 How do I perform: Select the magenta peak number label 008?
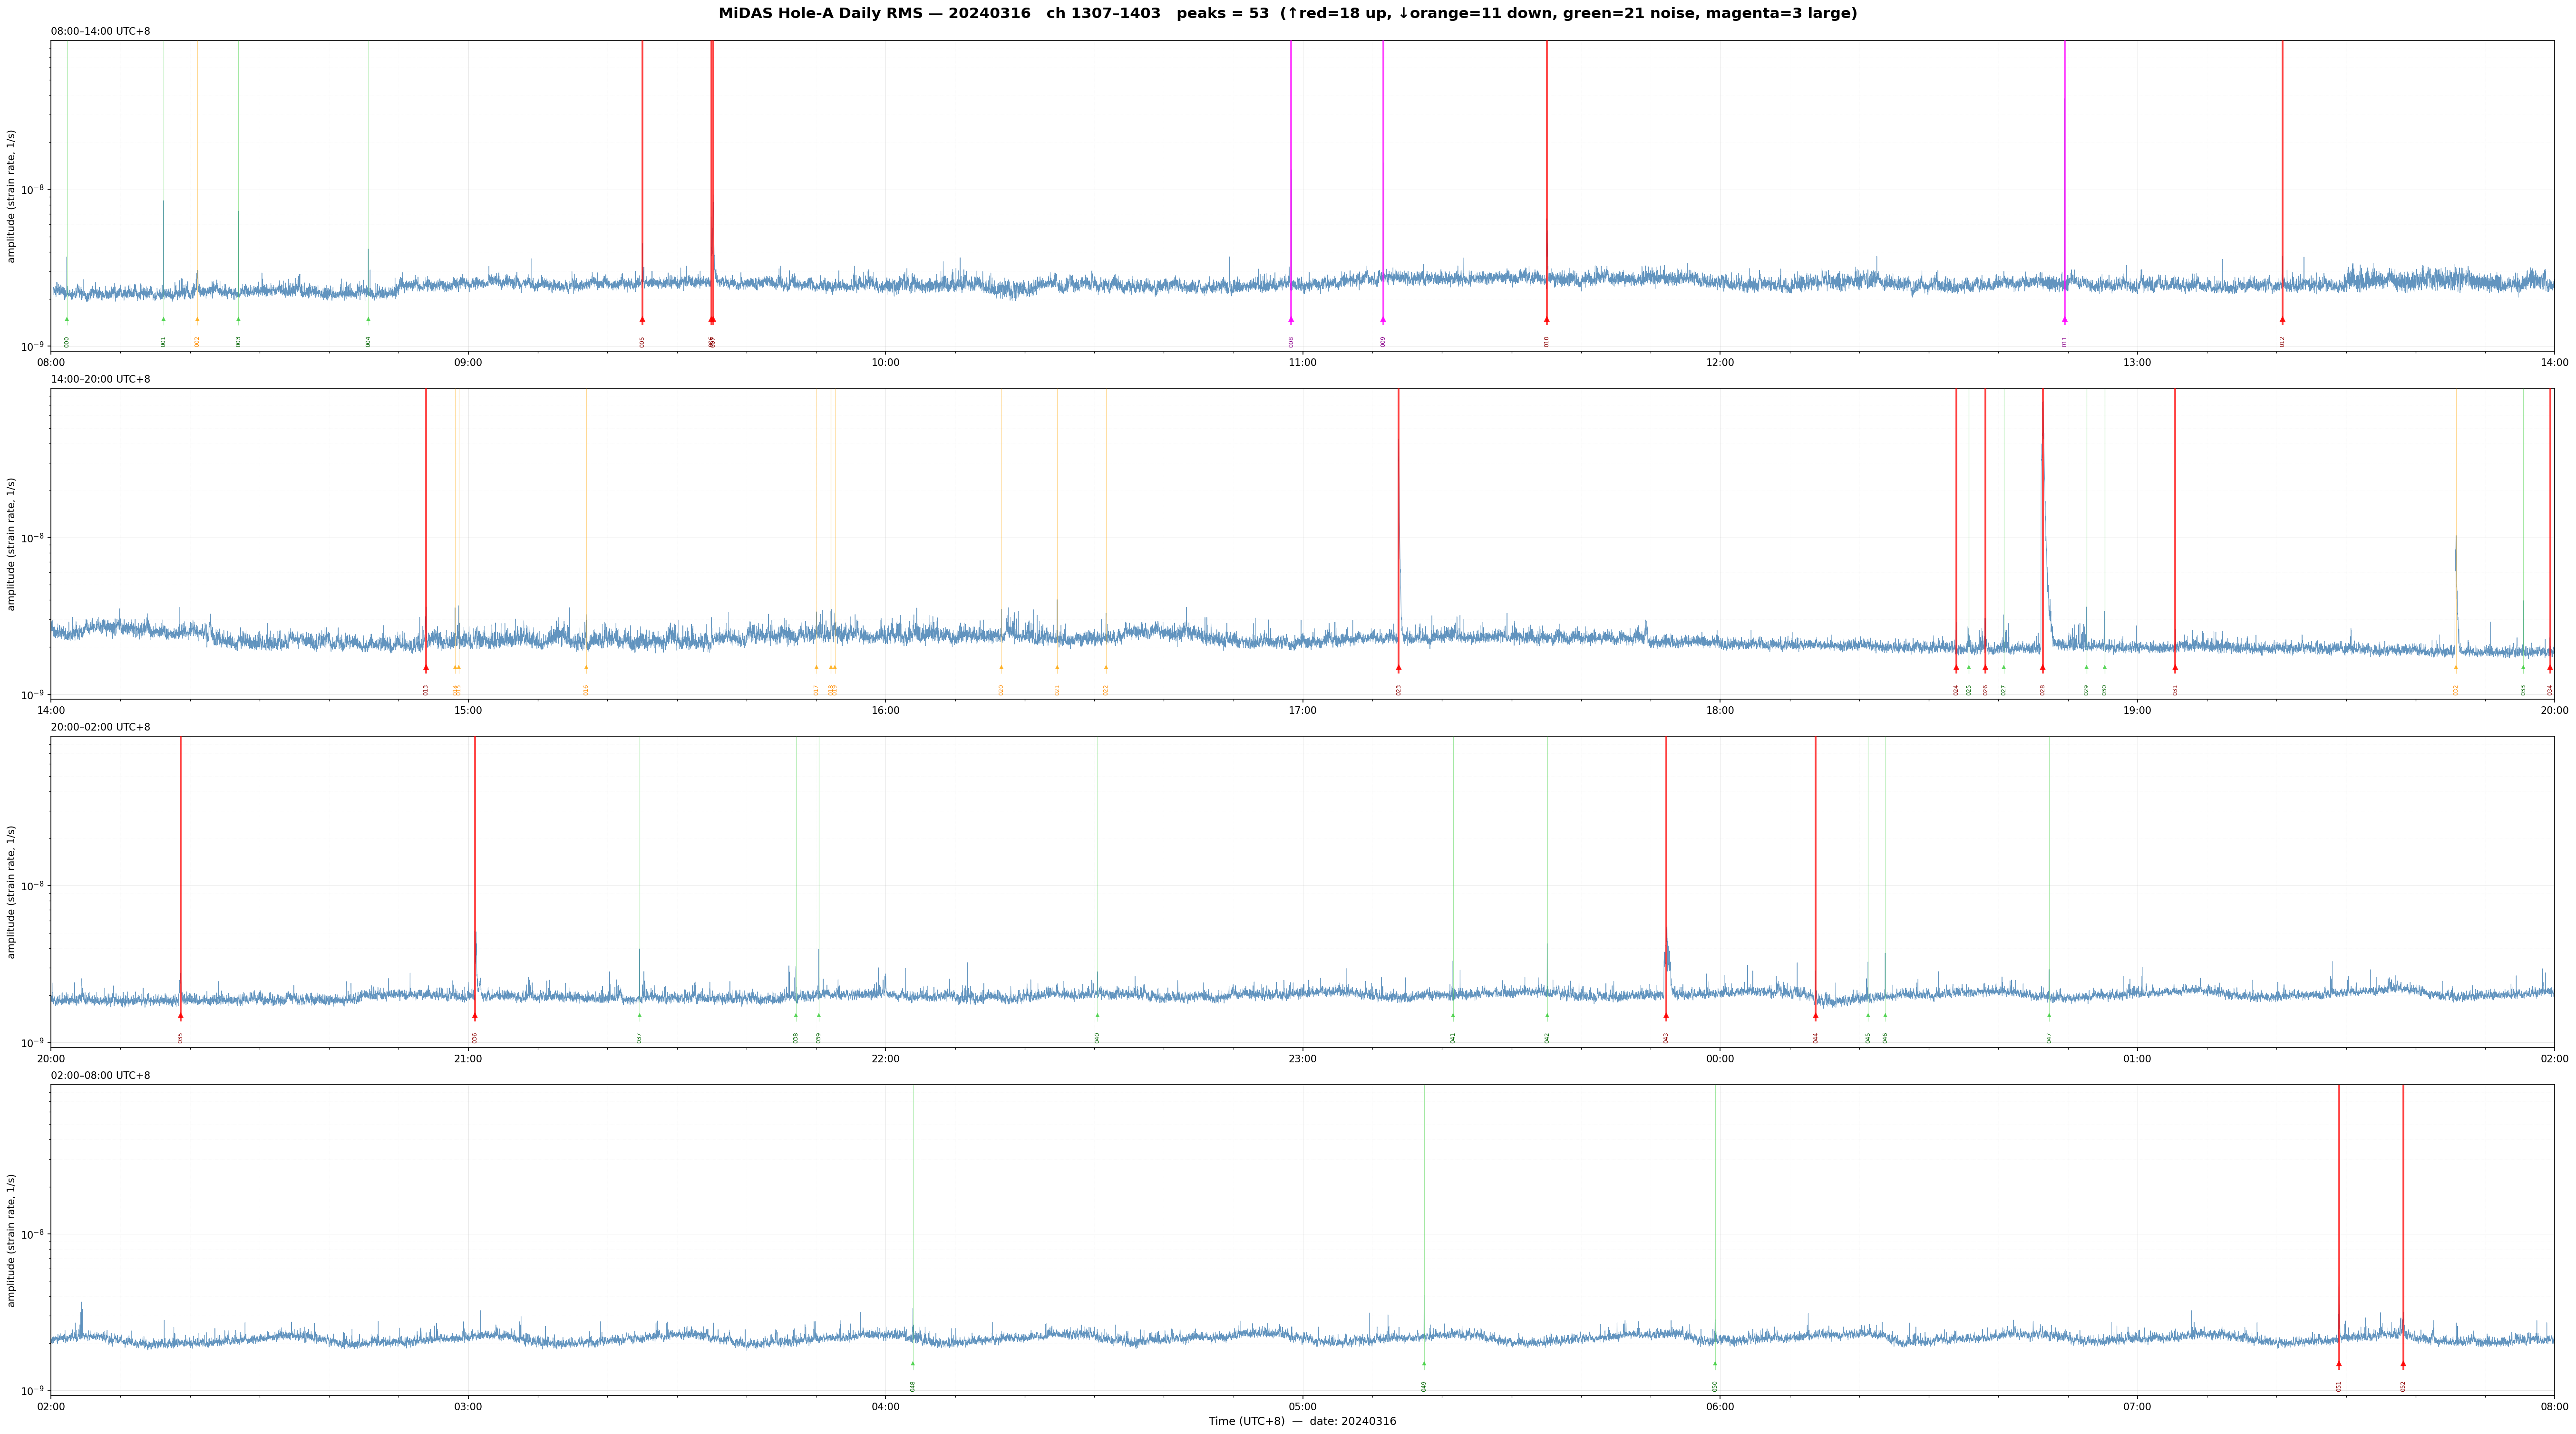click(1291, 342)
